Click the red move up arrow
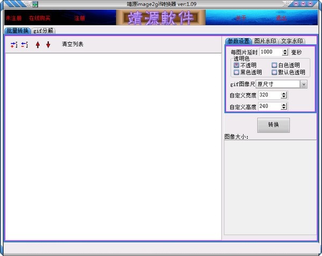The width and height of the screenshot is (322, 256). click(38, 45)
